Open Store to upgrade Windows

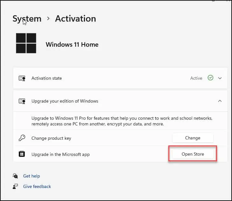pos(193,154)
